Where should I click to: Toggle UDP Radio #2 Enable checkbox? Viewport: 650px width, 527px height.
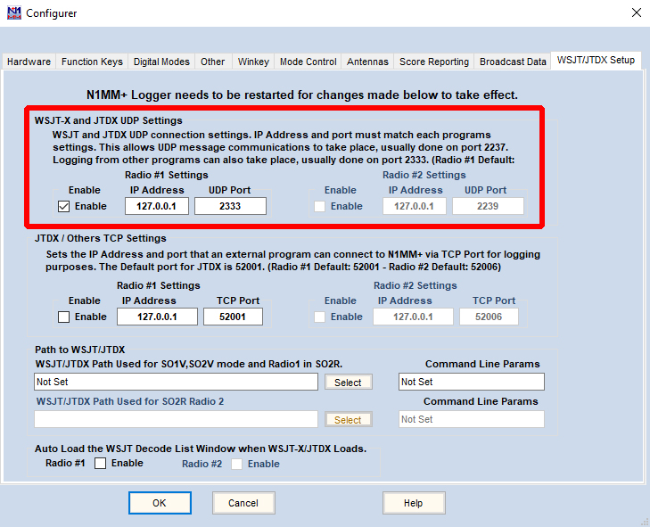(319, 206)
